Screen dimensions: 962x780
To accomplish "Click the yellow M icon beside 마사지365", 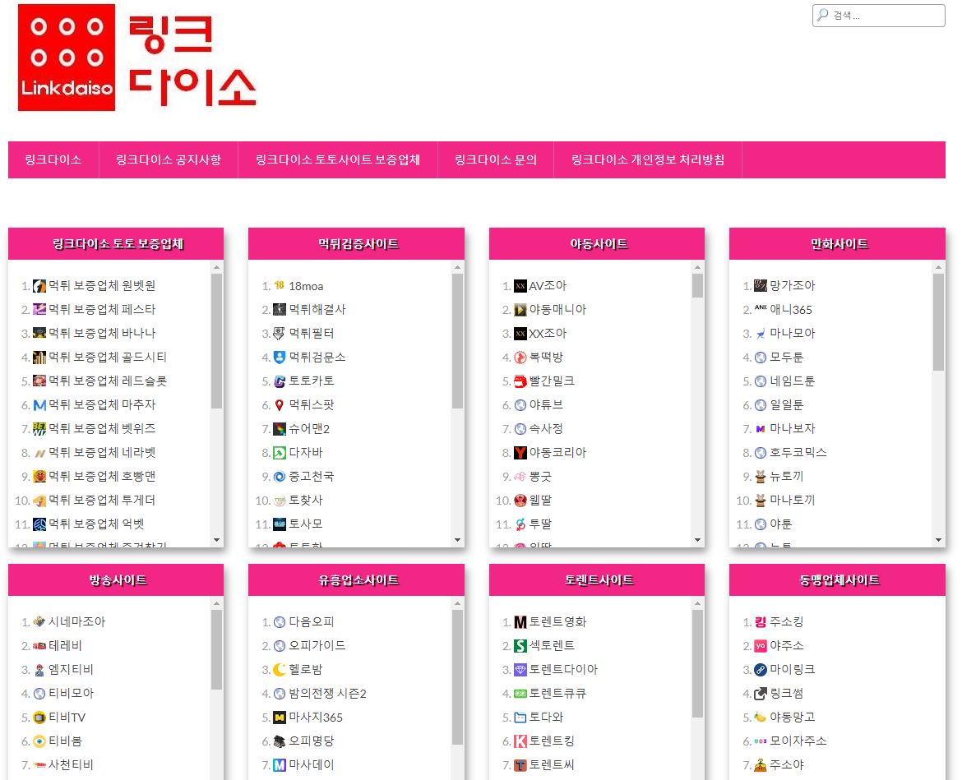I will [280, 718].
